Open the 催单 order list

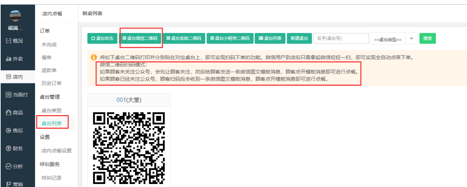tap(46, 57)
